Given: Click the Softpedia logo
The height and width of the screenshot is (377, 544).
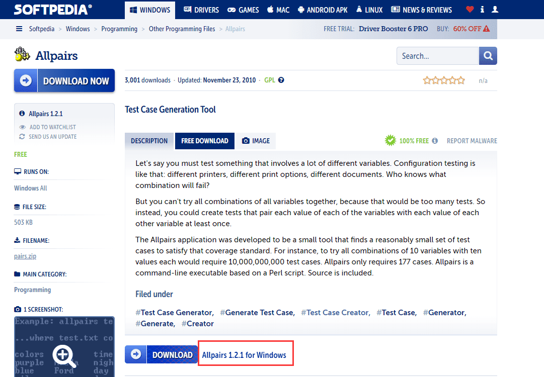Looking at the screenshot, I should click(x=53, y=10).
